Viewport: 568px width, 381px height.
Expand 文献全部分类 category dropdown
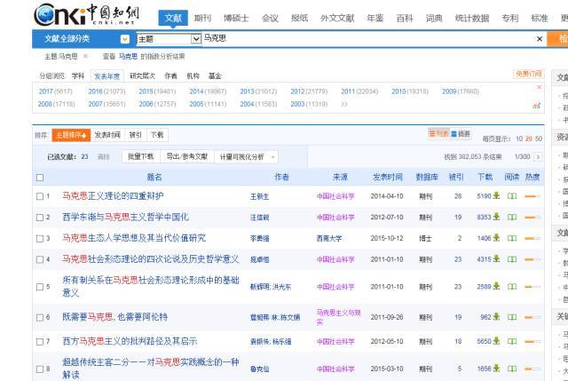coord(124,39)
